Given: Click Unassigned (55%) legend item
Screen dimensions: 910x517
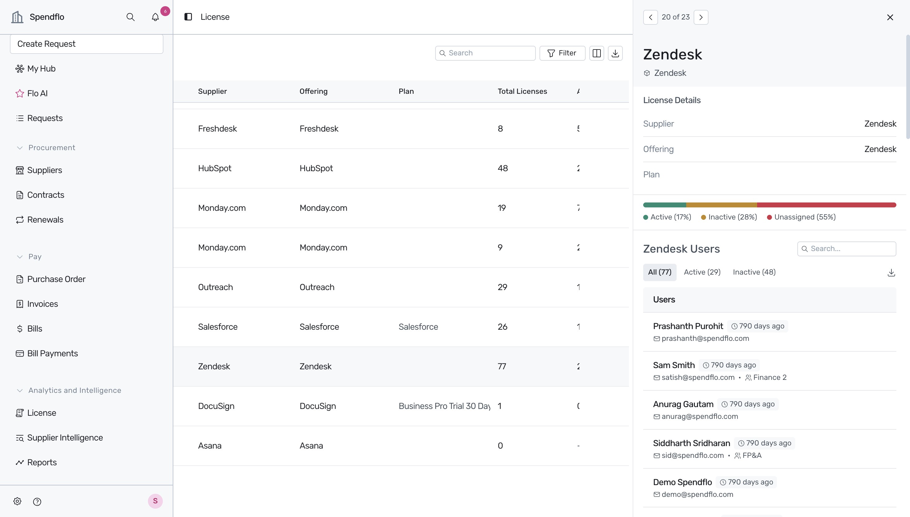Looking at the screenshot, I should pyautogui.click(x=801, y=217).
